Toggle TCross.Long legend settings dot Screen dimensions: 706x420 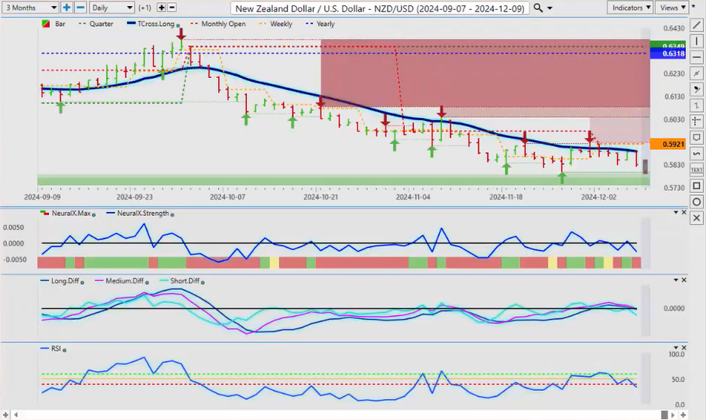[177, 24]
